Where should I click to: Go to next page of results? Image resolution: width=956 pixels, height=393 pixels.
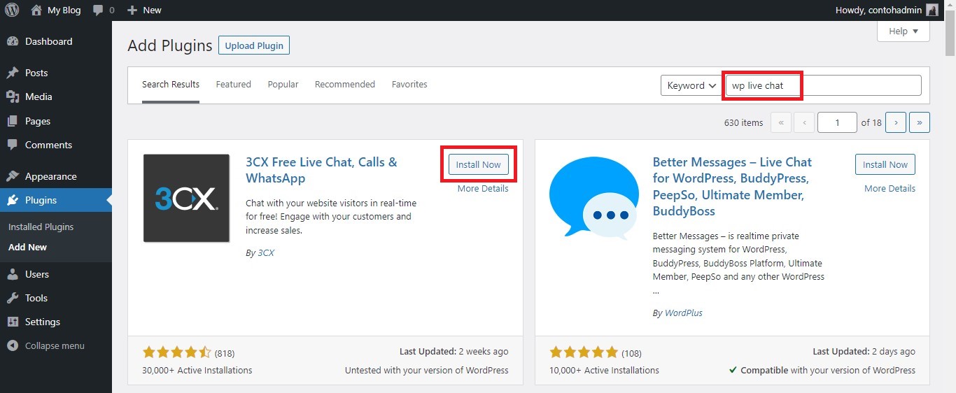click(x=896, y=122)
